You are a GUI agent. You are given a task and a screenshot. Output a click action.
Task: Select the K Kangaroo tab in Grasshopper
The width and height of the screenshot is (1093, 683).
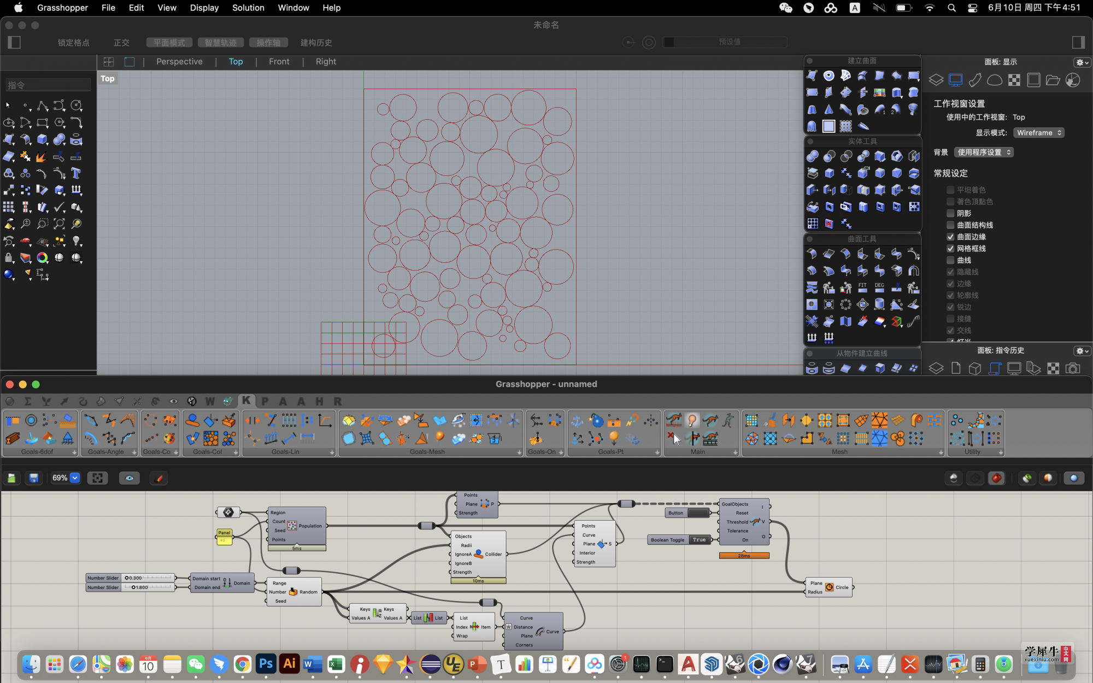246,401
